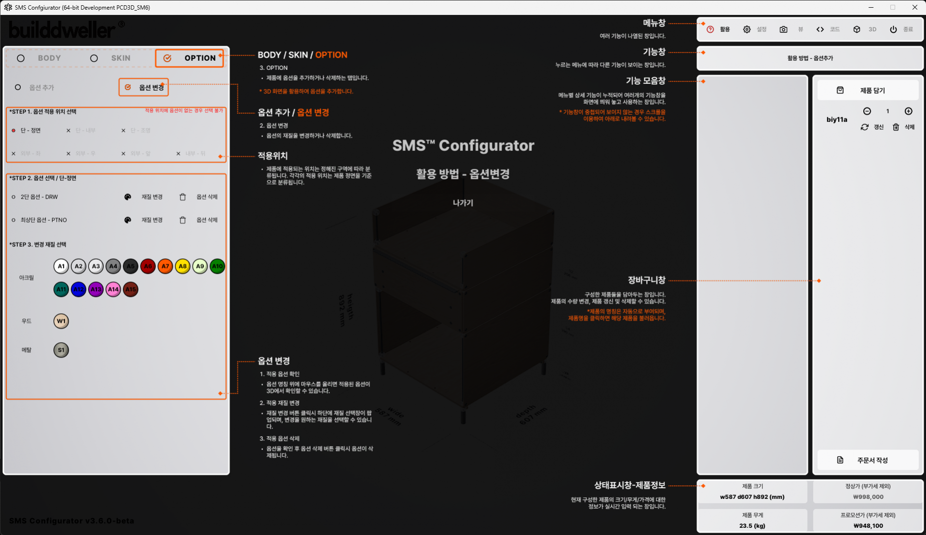
Task: Open the 활용 help menu icon
Action: point(710,29)
